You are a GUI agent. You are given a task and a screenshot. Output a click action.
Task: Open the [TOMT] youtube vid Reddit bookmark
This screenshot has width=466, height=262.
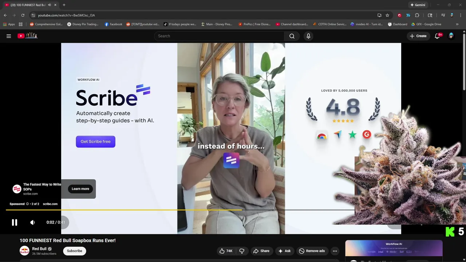click(143, 24)
